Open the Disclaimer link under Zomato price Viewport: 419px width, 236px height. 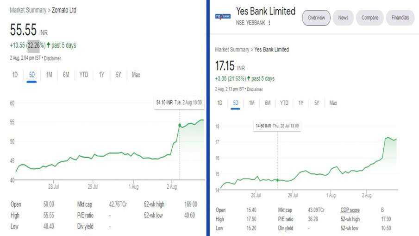(x=52, y=58)
